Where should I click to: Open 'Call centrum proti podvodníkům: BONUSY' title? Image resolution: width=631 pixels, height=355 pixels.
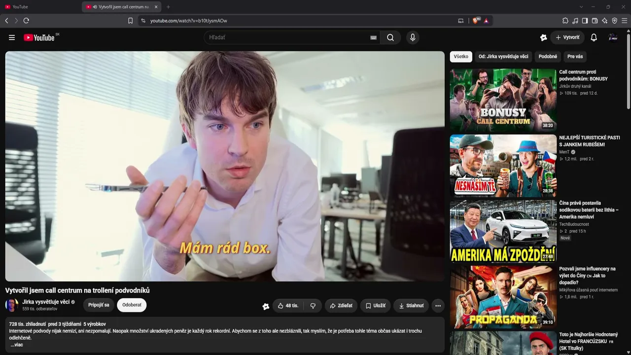(x=584, y=75)
